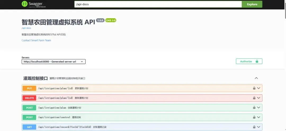Click POST badge for /api/irrigation/control

[x=29, y=117]
